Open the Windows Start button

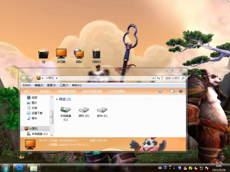[x=6, y=168]
